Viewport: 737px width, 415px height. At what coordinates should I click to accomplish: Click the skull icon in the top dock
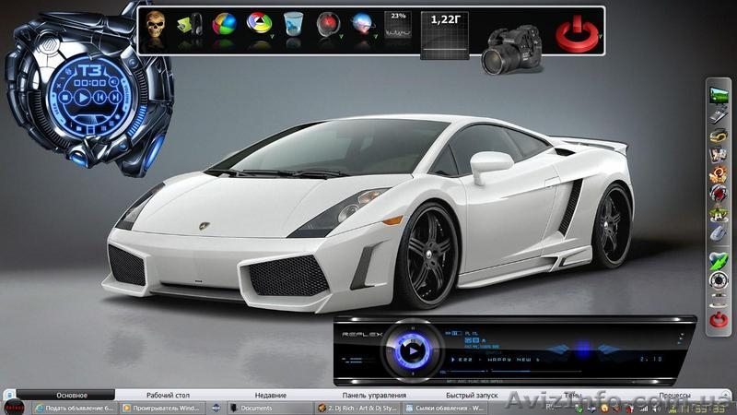coord(154,30)
